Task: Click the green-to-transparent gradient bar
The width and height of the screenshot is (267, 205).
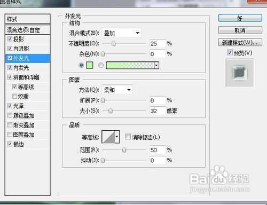Action: [130, 65]
